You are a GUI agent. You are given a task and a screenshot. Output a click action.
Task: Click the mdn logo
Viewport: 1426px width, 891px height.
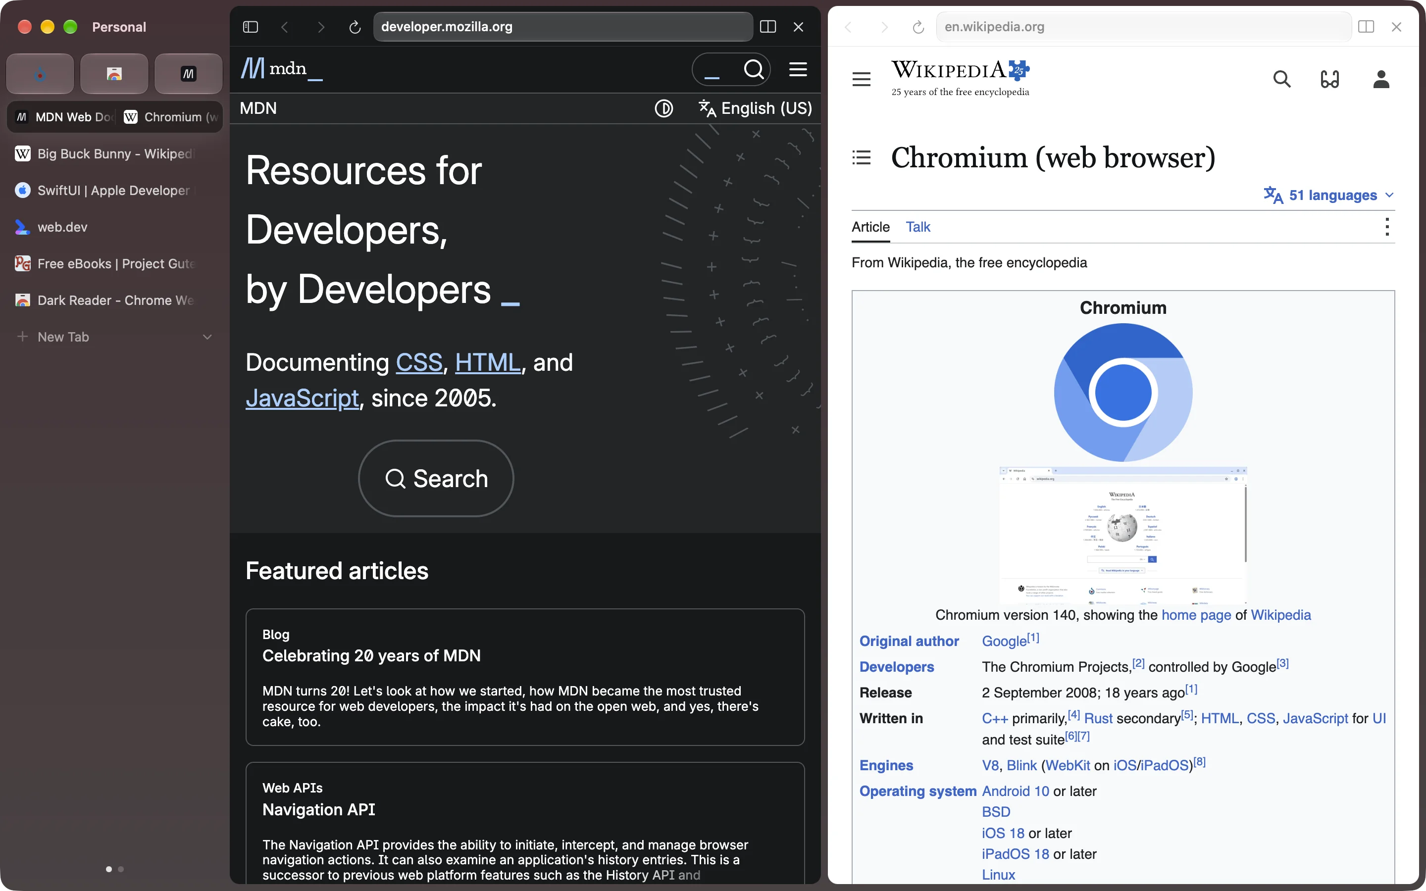(x=282, y=69)
